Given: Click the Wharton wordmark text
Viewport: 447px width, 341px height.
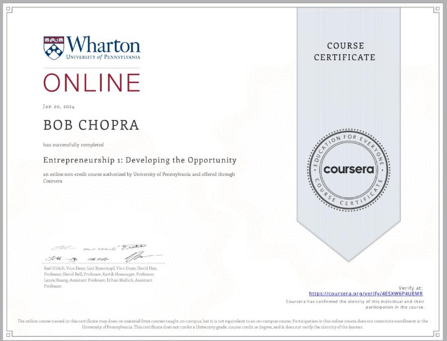Looking at the screenshot, I should 104,44.
